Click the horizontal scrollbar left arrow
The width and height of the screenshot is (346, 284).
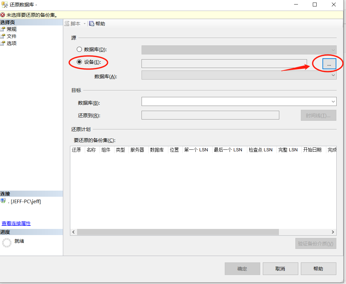pyautogui.click(x=74, y=232)
